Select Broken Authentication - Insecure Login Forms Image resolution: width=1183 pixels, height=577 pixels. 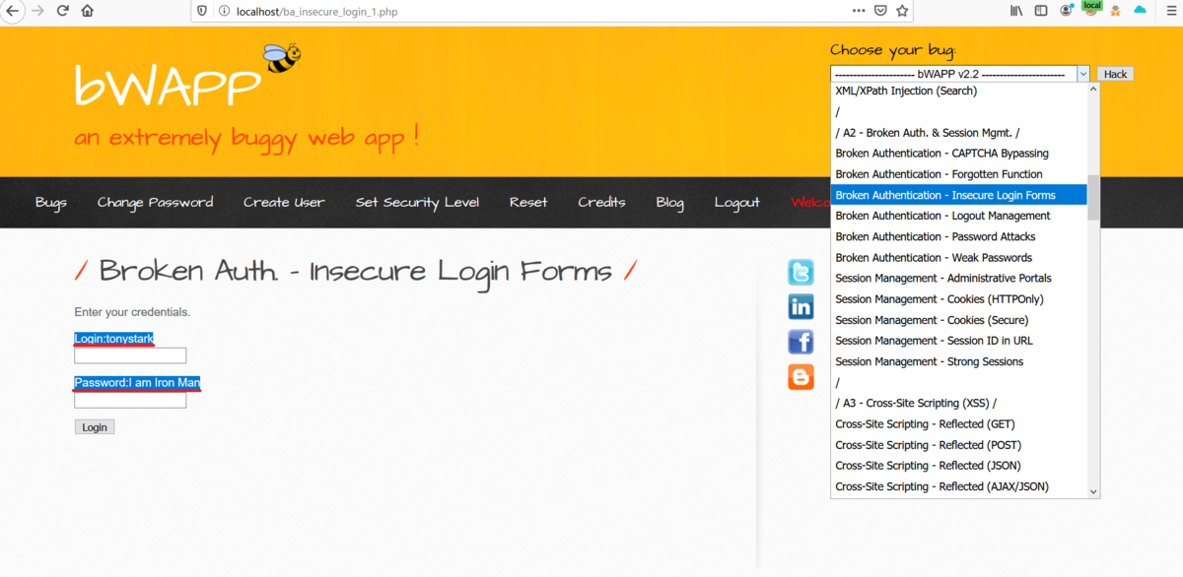[x=959, y=195]
